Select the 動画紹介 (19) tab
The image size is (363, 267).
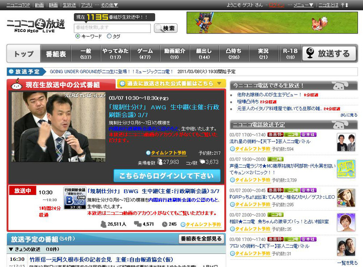pyautogui.click(x=174, y=54)
